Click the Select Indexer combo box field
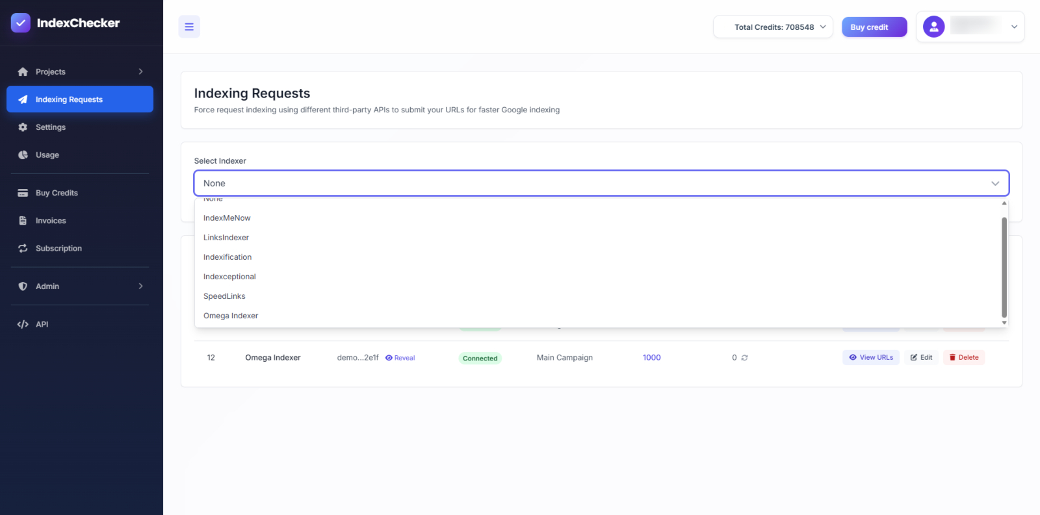The width and height of the screenshot is (1040, 515). click(x=601, y=183)
